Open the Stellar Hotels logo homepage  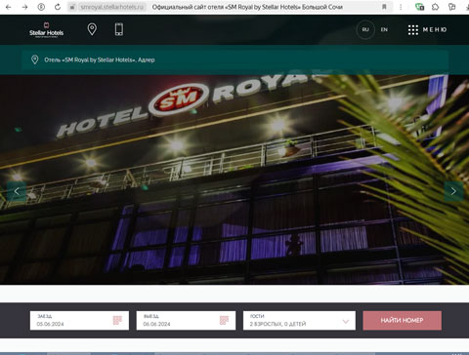pos(46,30)
